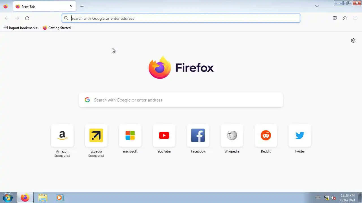Click the center Google search box

tap(181, 100)
